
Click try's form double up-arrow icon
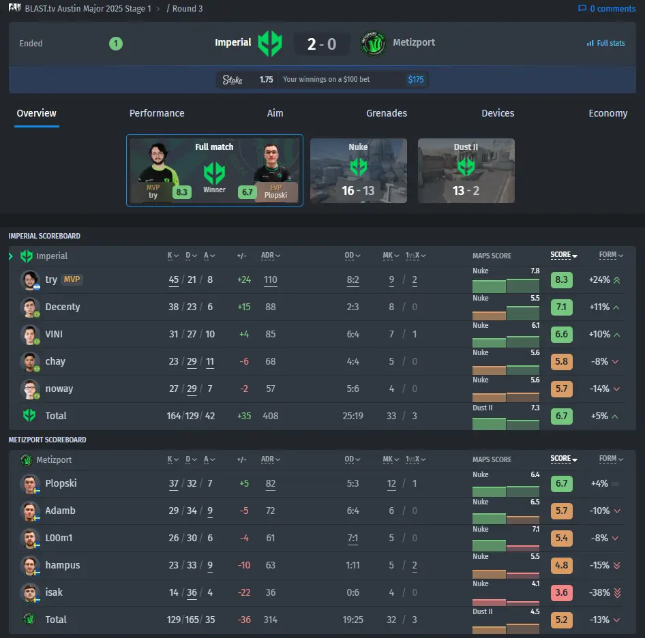point(616,280)
